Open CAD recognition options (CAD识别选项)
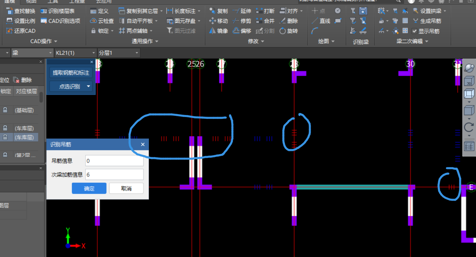Screen dimensions: 476x257 60,21
